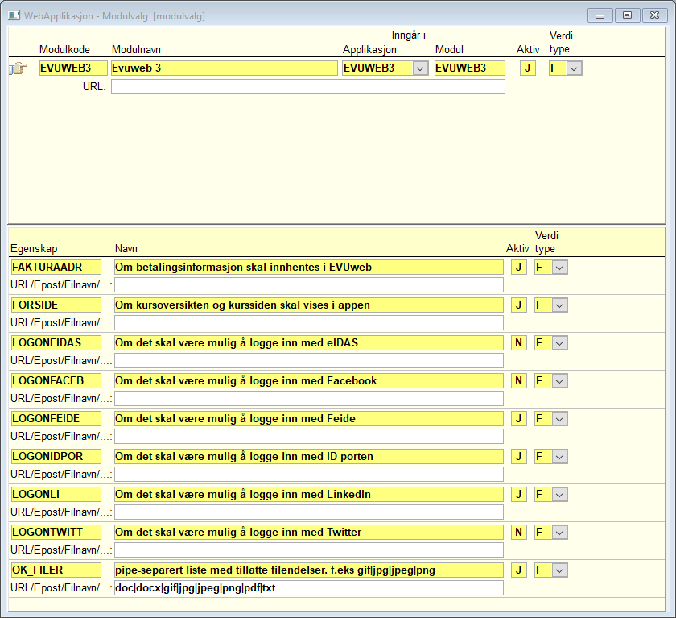676x618 pixels.
Task: Open the Verdi type dropdown for FAKTURAADR
Action: 559,268
